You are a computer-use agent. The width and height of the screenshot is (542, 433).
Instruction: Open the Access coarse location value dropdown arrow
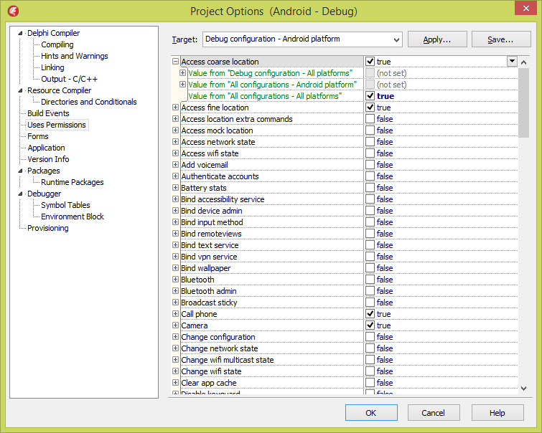[512, 62]
